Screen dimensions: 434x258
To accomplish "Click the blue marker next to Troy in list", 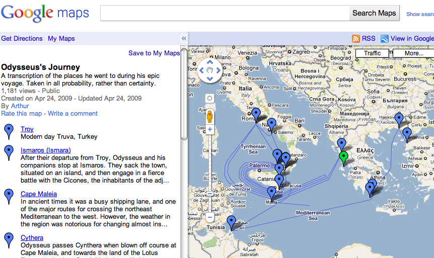I will click(9, 131).
